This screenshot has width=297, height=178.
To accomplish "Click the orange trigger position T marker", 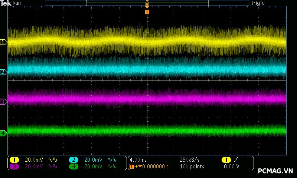I will coord(147,11).
